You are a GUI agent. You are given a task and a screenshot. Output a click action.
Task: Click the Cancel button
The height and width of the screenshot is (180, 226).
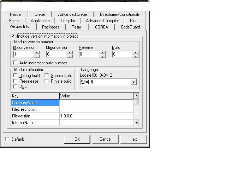tap(105, 139)
